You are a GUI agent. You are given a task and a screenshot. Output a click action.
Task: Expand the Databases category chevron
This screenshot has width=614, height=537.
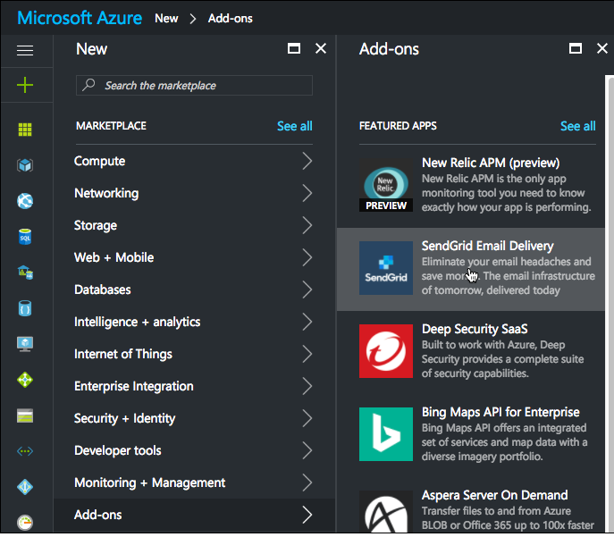click(307, 289)
